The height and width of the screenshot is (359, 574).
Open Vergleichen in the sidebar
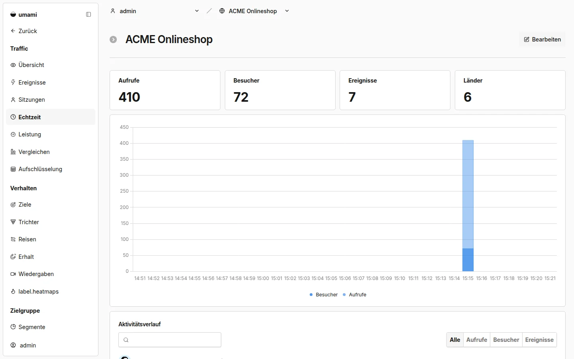point(51,152)
